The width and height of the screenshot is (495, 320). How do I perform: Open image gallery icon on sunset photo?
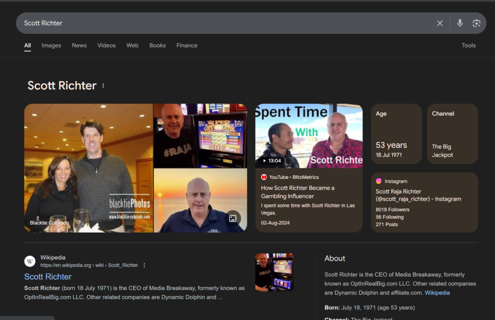point(233,218)
